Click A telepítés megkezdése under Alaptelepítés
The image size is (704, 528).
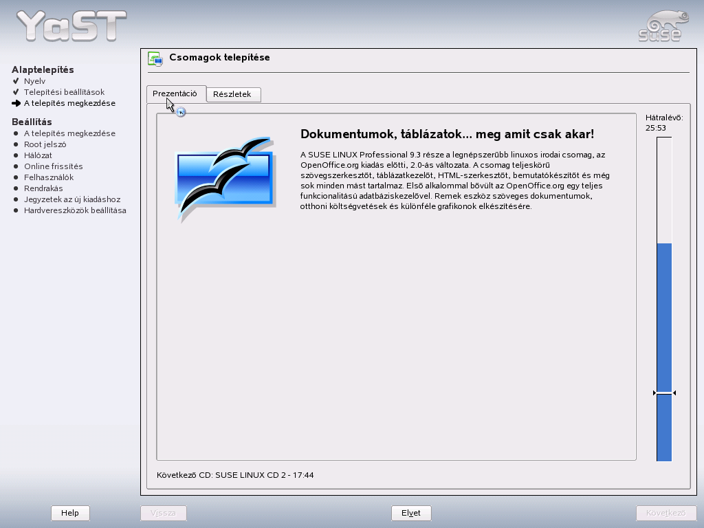click(69, 103)
